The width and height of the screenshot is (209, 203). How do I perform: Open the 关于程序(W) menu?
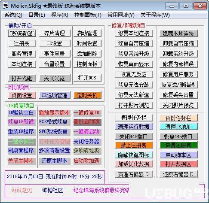pyautogui.click(x=155, y=15)
